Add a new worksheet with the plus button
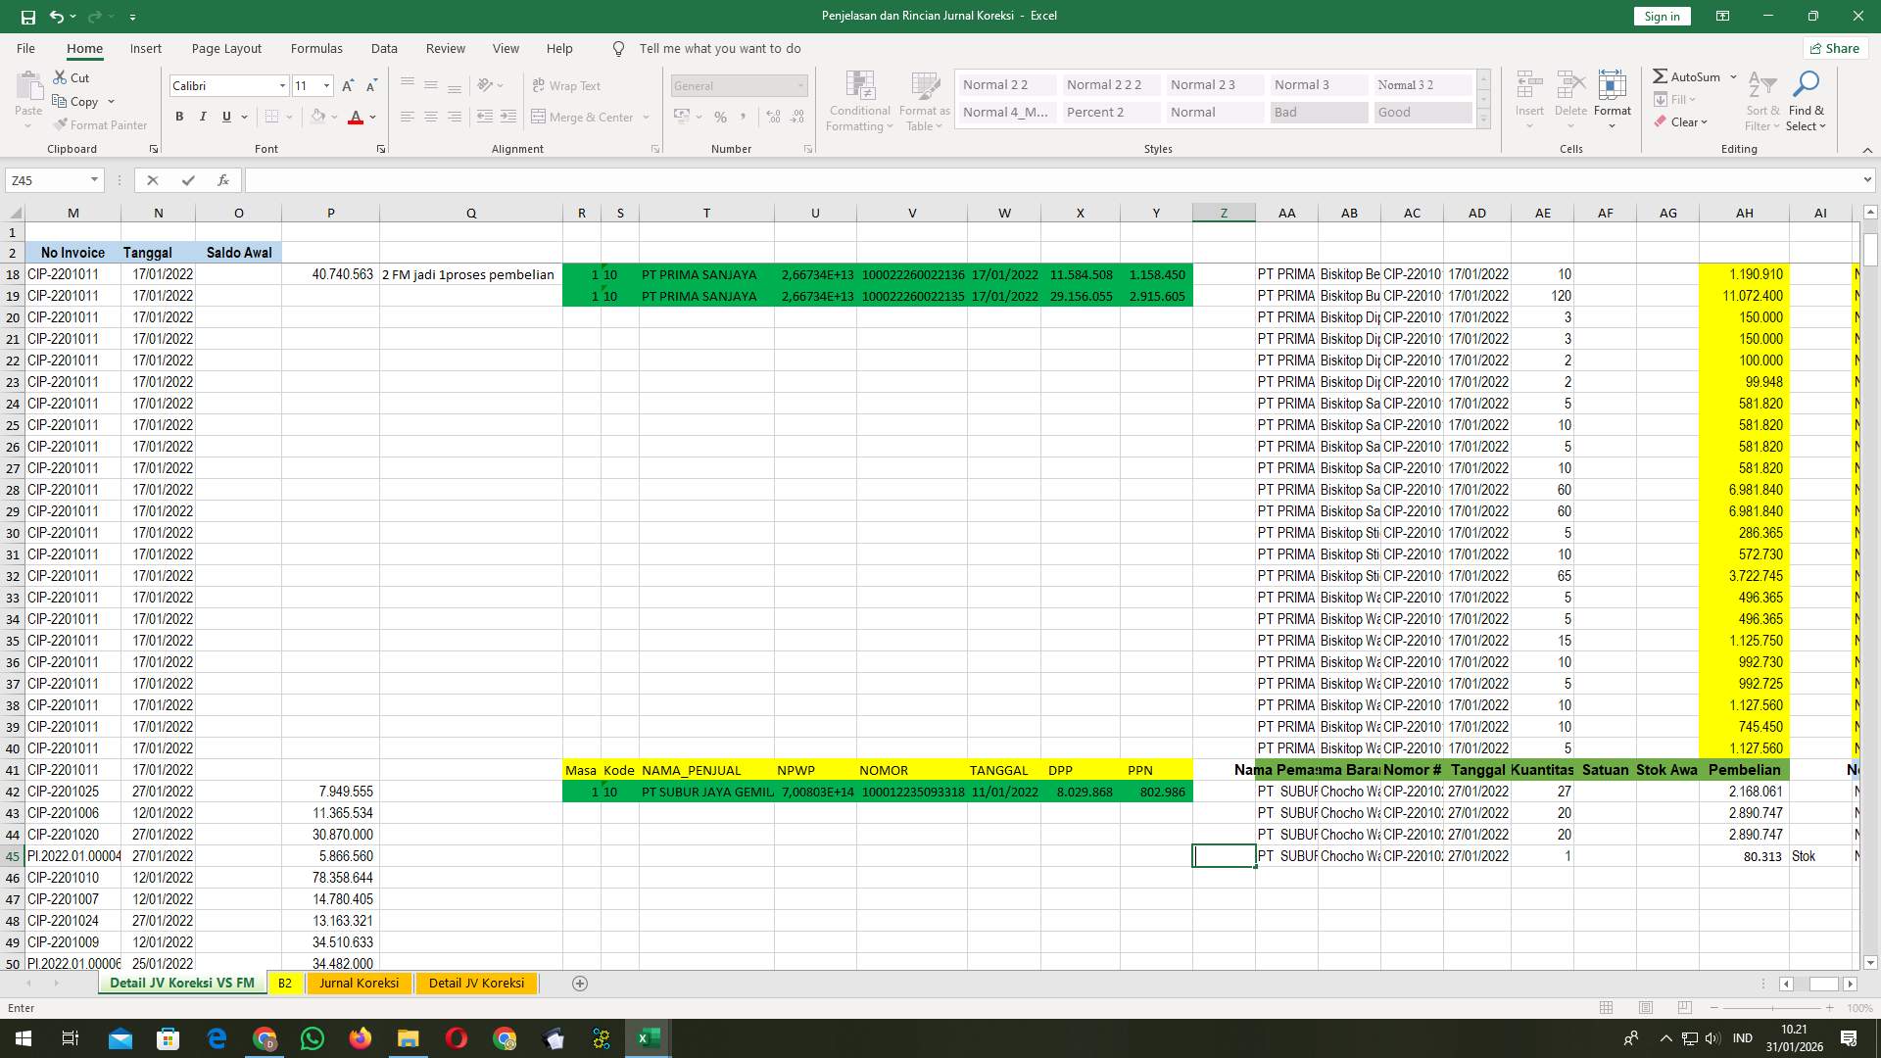The image size is (1881, 1058). tap(579, 983)
